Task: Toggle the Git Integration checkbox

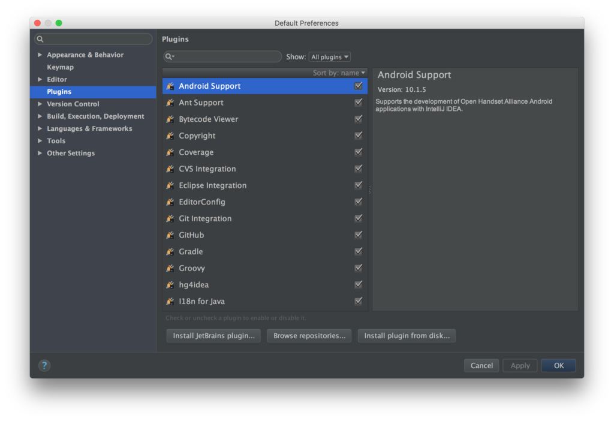Action: coord(359,218)
